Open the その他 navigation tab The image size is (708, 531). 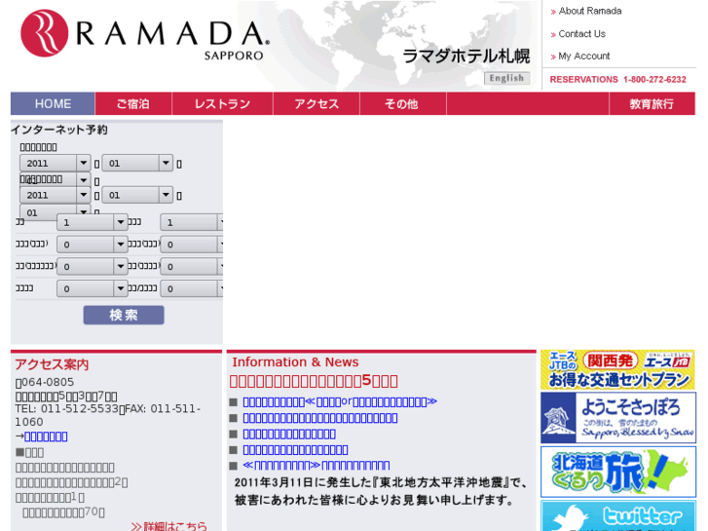pyautogui.click(x=401, y=103)
